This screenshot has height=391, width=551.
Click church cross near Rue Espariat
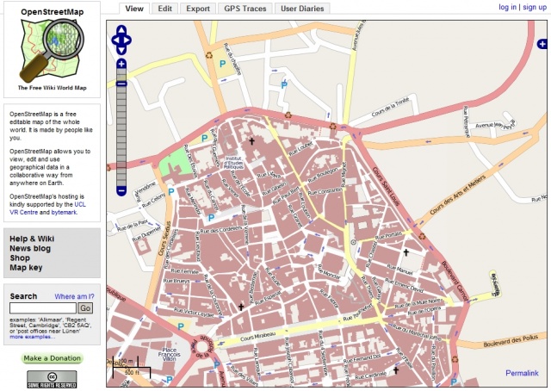241,307
